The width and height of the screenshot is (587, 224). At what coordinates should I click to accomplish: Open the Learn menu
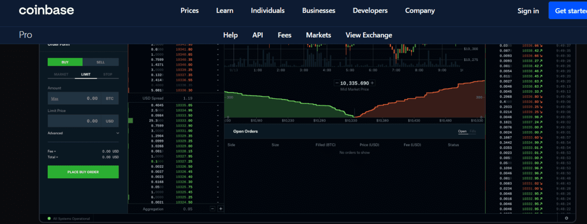pyautogui.click(x=225, y=11)
